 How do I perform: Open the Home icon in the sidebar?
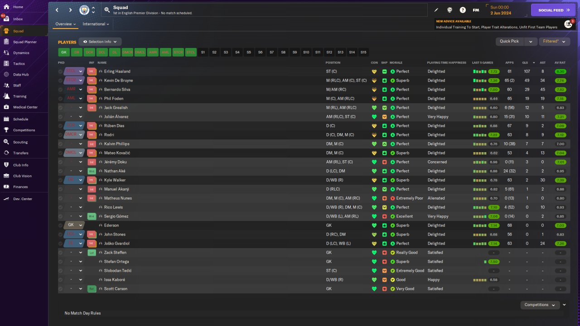point(6,7)
